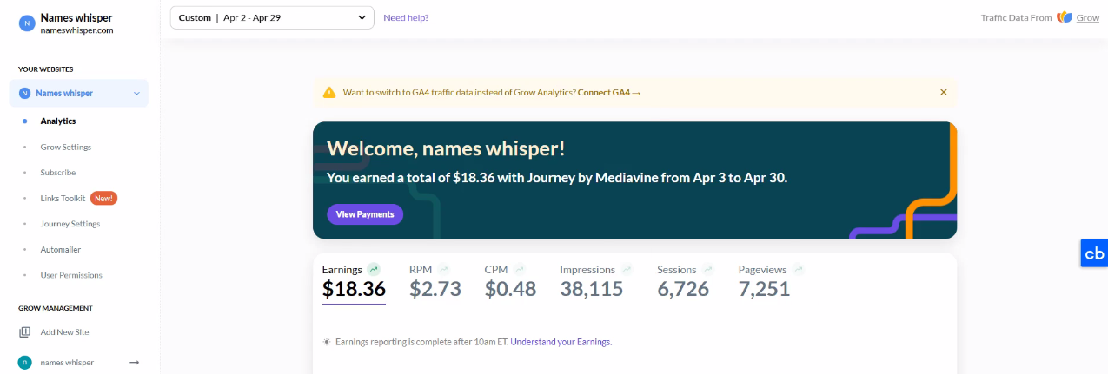Screen dimensions: 1108x374
Task: Select the RPM metric tab
Action: (x=435, y=281)
